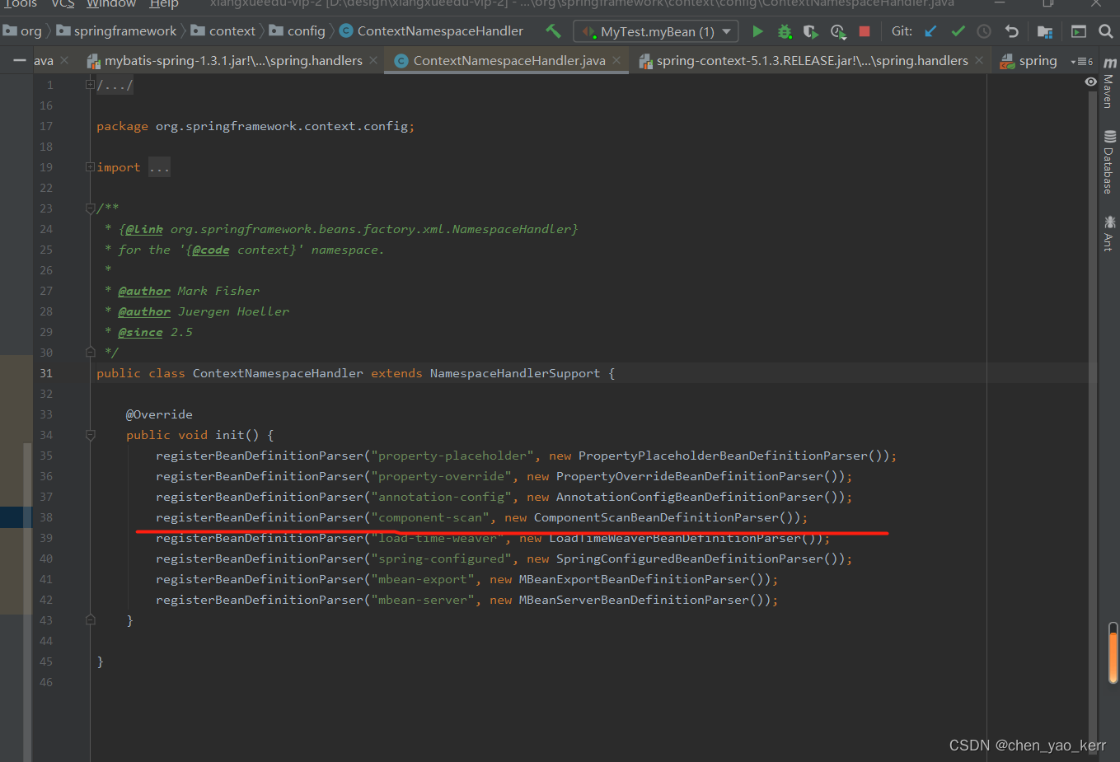Close the mybatis-spring spring.handlers tab

[x=373, y=60]
